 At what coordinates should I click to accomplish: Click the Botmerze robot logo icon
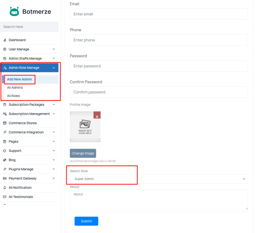(14, 12)
